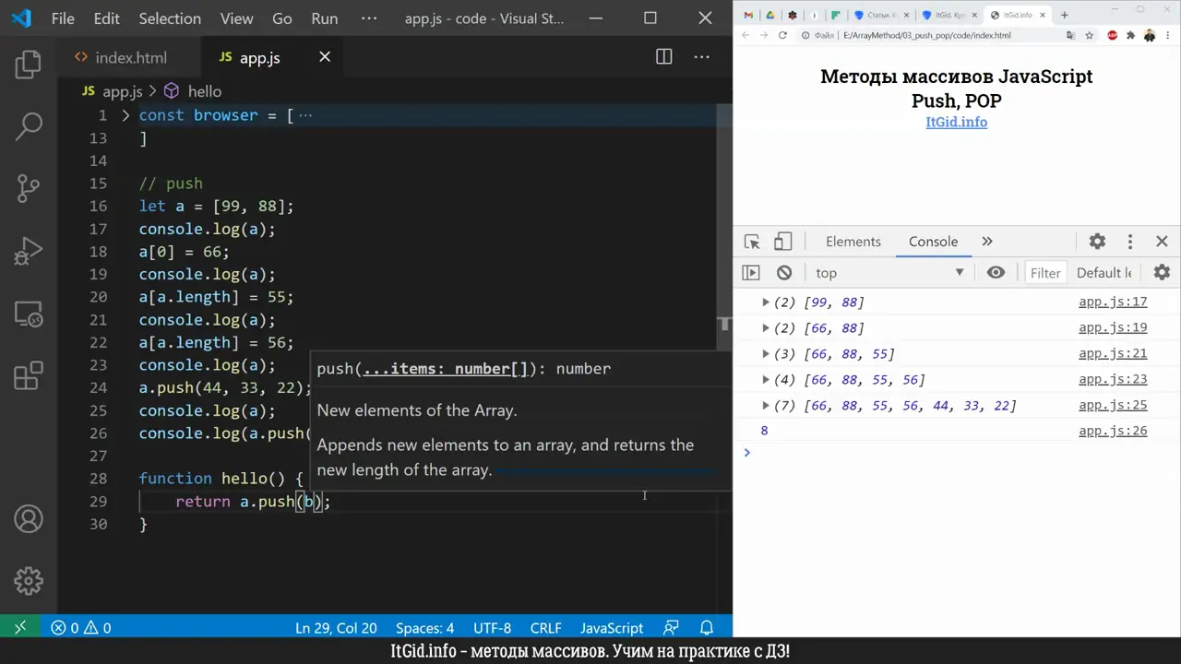Open the top JavaScript context dropdown

(x=888, y=273)
